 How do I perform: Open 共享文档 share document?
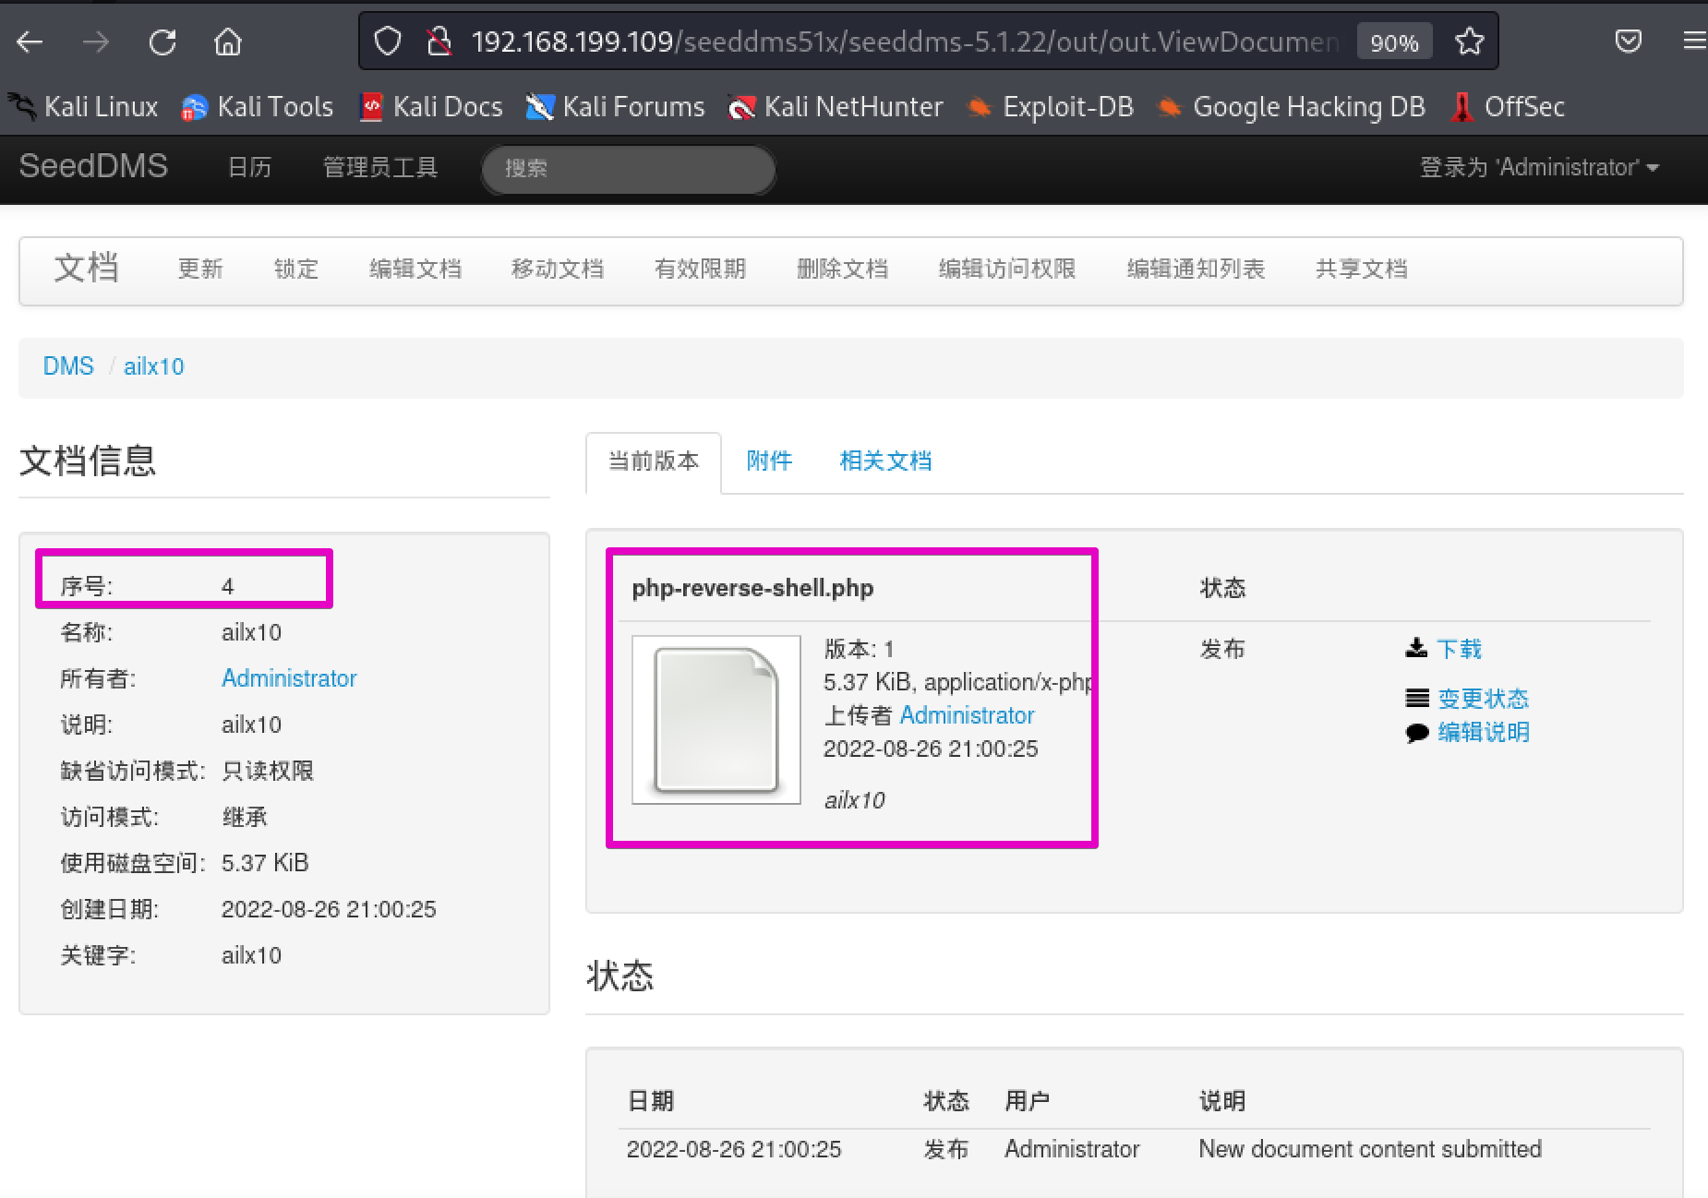pyautogui.click(x=1361, y=269)
